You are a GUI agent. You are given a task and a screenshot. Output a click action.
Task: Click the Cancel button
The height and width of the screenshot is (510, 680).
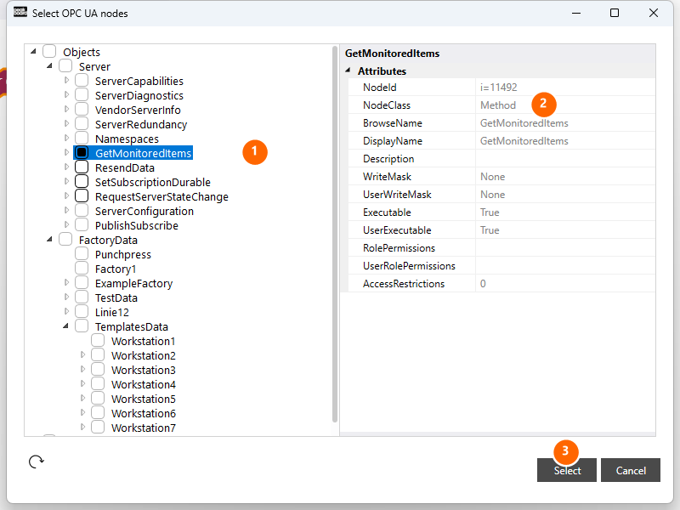tap(631, 470)
